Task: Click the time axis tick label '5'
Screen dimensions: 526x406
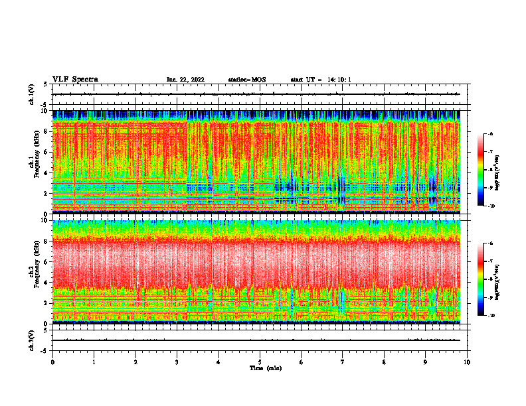Action: [260, 362]
